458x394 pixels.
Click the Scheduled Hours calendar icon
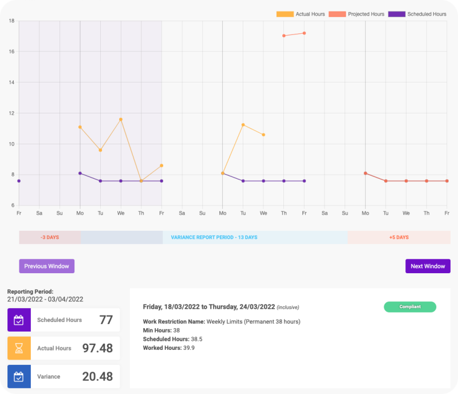19,320
